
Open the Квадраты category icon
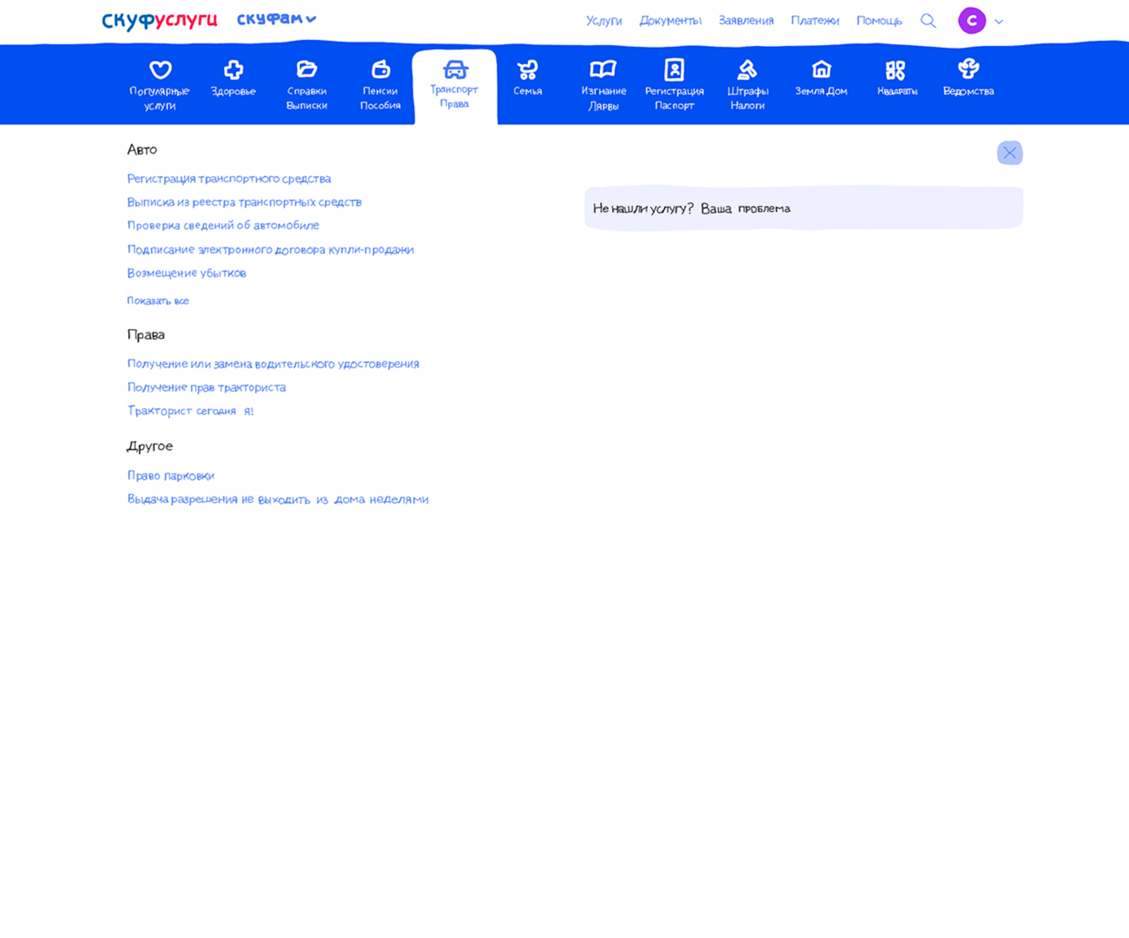pos(896,70)
